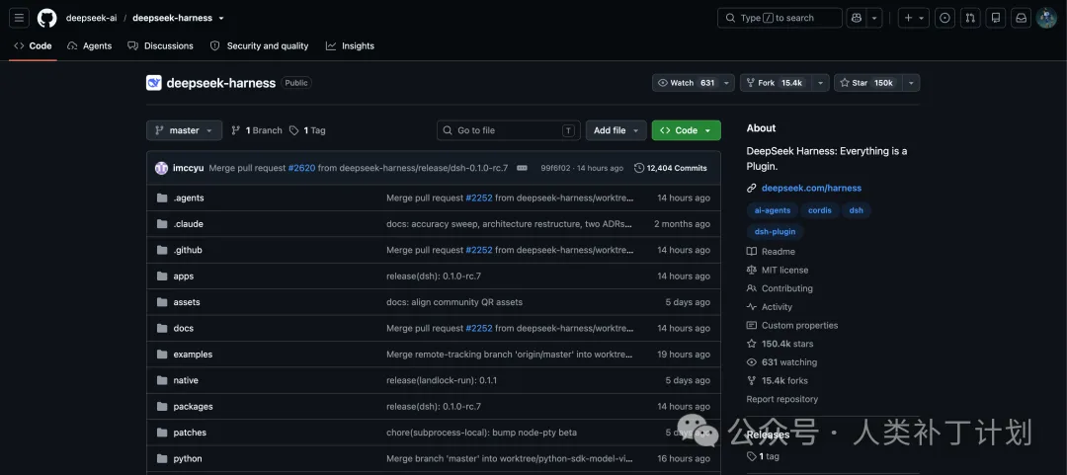This screenshot has width=1067, height=475.
Task: Open the Activity sidebar link
Action: [770, 307]
